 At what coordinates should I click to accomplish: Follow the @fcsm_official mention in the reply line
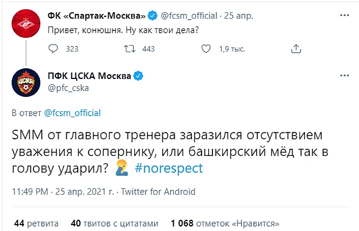[x=72, y=113]
